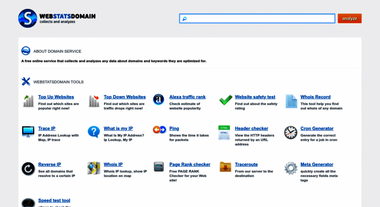Click 'Find out which sites are traffic drops right now!'
380x207 pixels.
coord(124,106)
